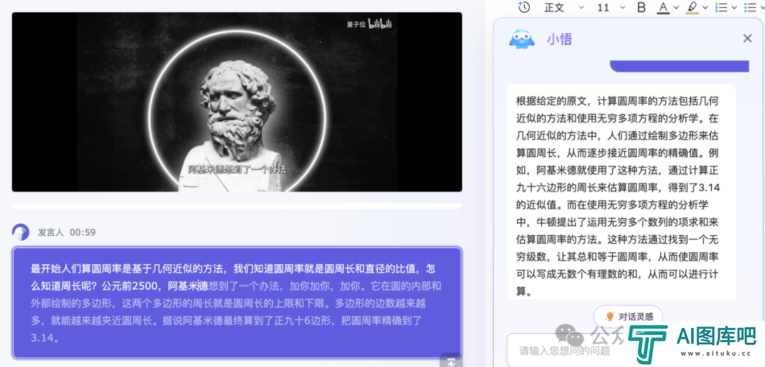This screenshot has width=765, height=367.
Task: Click the speaker avatar beside 发言人
Action: click(x=21, y=232)
